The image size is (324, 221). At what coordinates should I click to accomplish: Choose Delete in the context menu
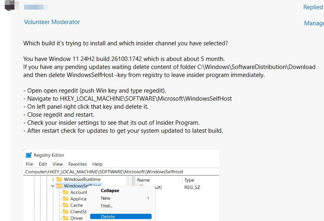coord(121,217)
